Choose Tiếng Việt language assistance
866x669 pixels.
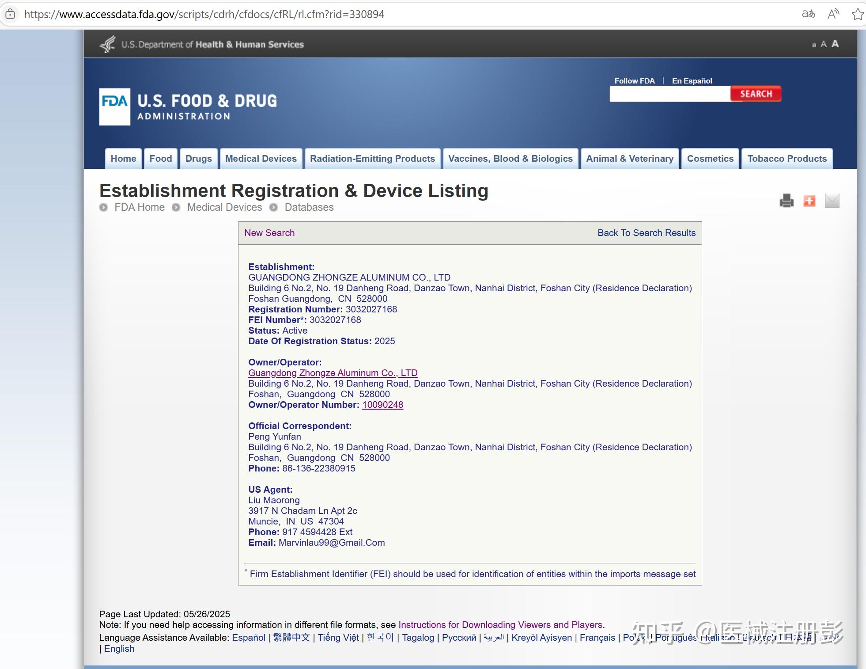point(338,638)
